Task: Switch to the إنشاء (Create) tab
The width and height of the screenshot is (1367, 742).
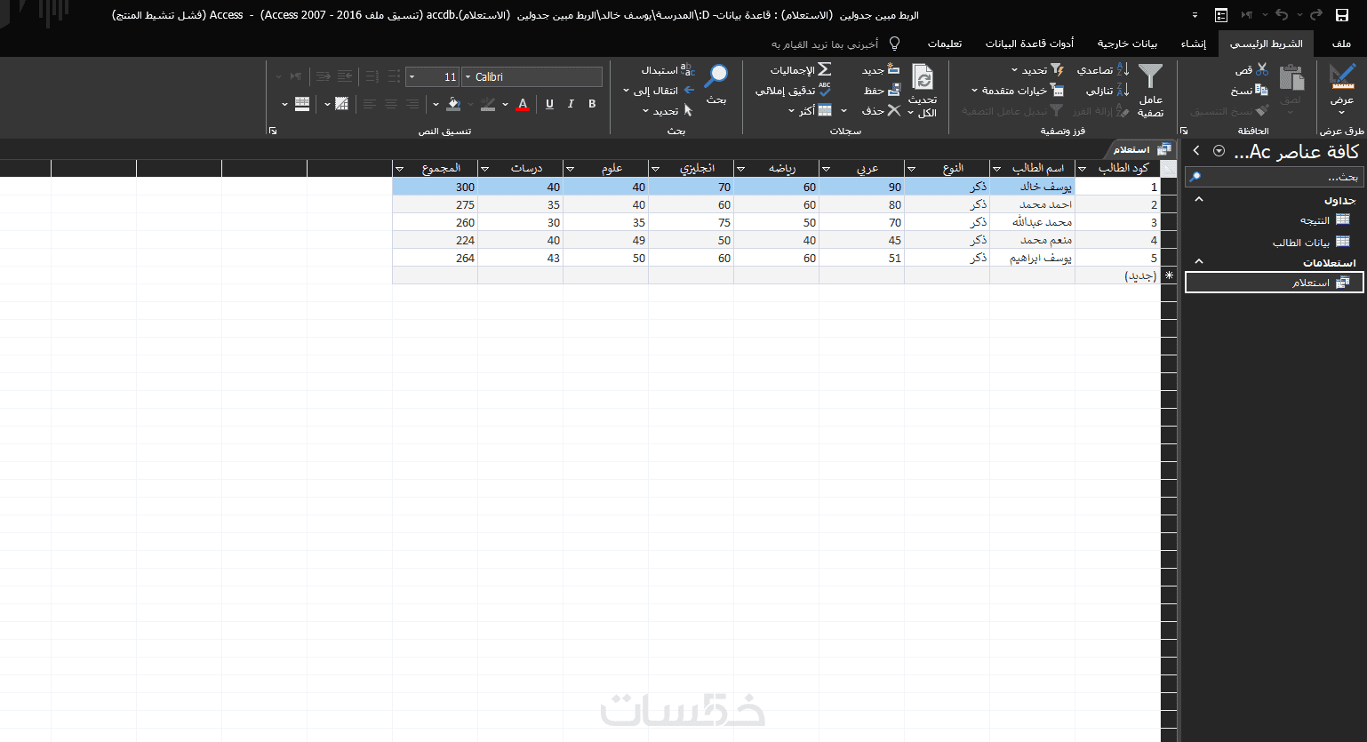Action: 1194,44
